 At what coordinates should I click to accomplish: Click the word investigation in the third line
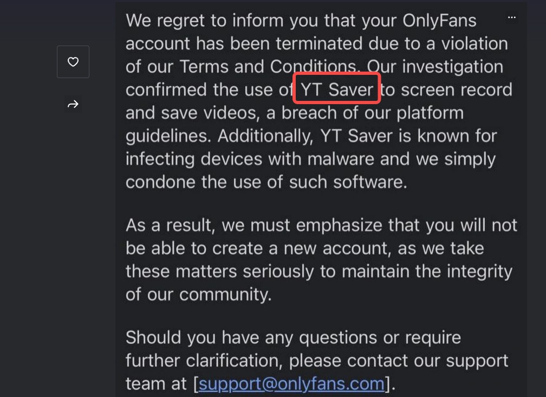[x=453, y=67]
